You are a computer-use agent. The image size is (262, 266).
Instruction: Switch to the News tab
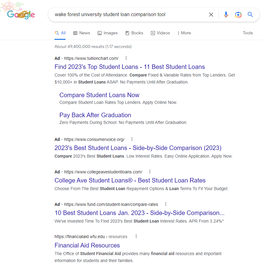[82, 33]
